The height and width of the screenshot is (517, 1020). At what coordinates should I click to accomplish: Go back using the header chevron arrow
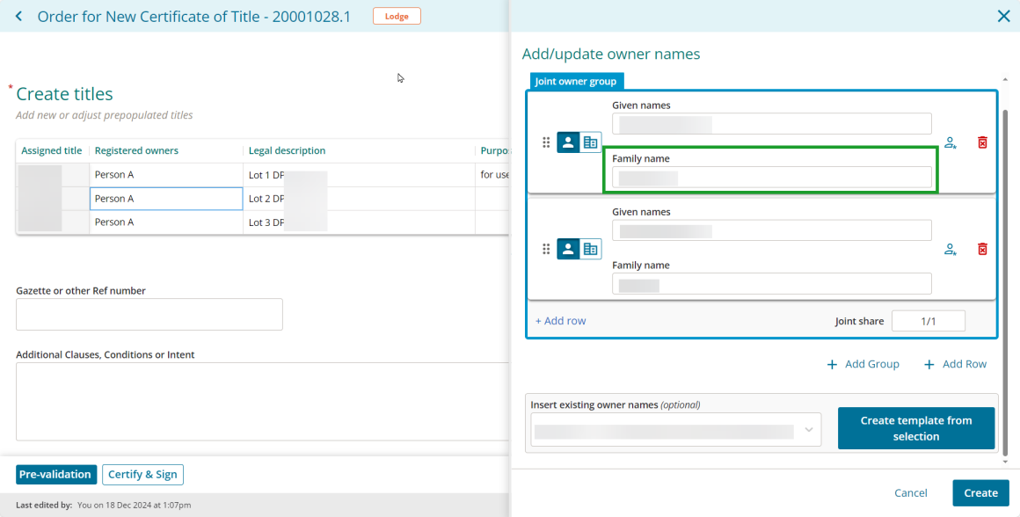pos(18,16)
